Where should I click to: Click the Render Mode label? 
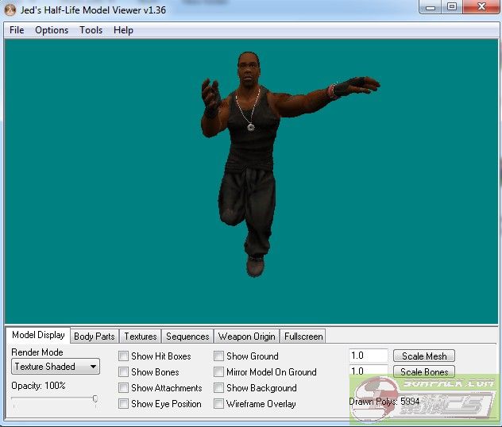coord(37,352)
